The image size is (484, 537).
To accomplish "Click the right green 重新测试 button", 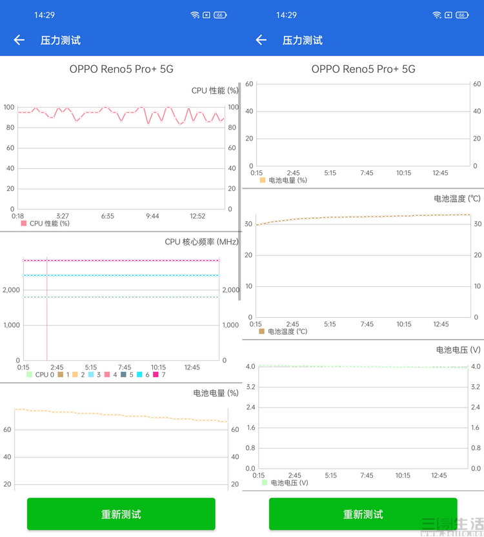I will 363,514.
